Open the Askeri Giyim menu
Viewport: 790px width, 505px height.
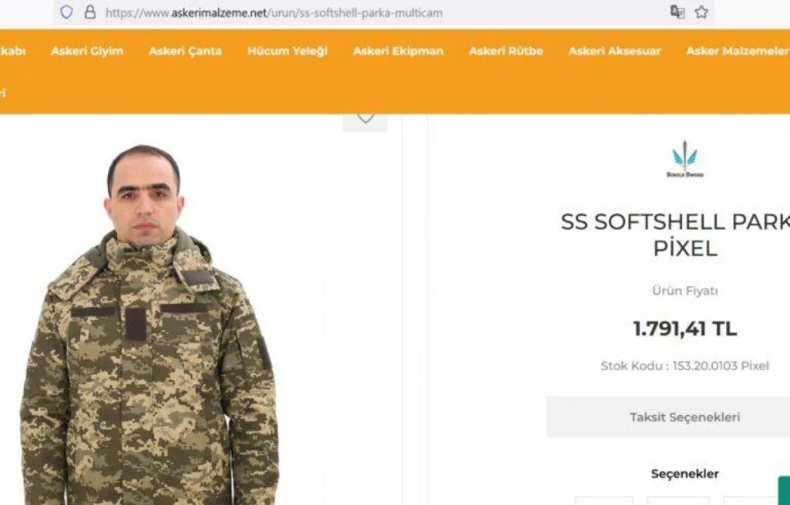[87, 51]
